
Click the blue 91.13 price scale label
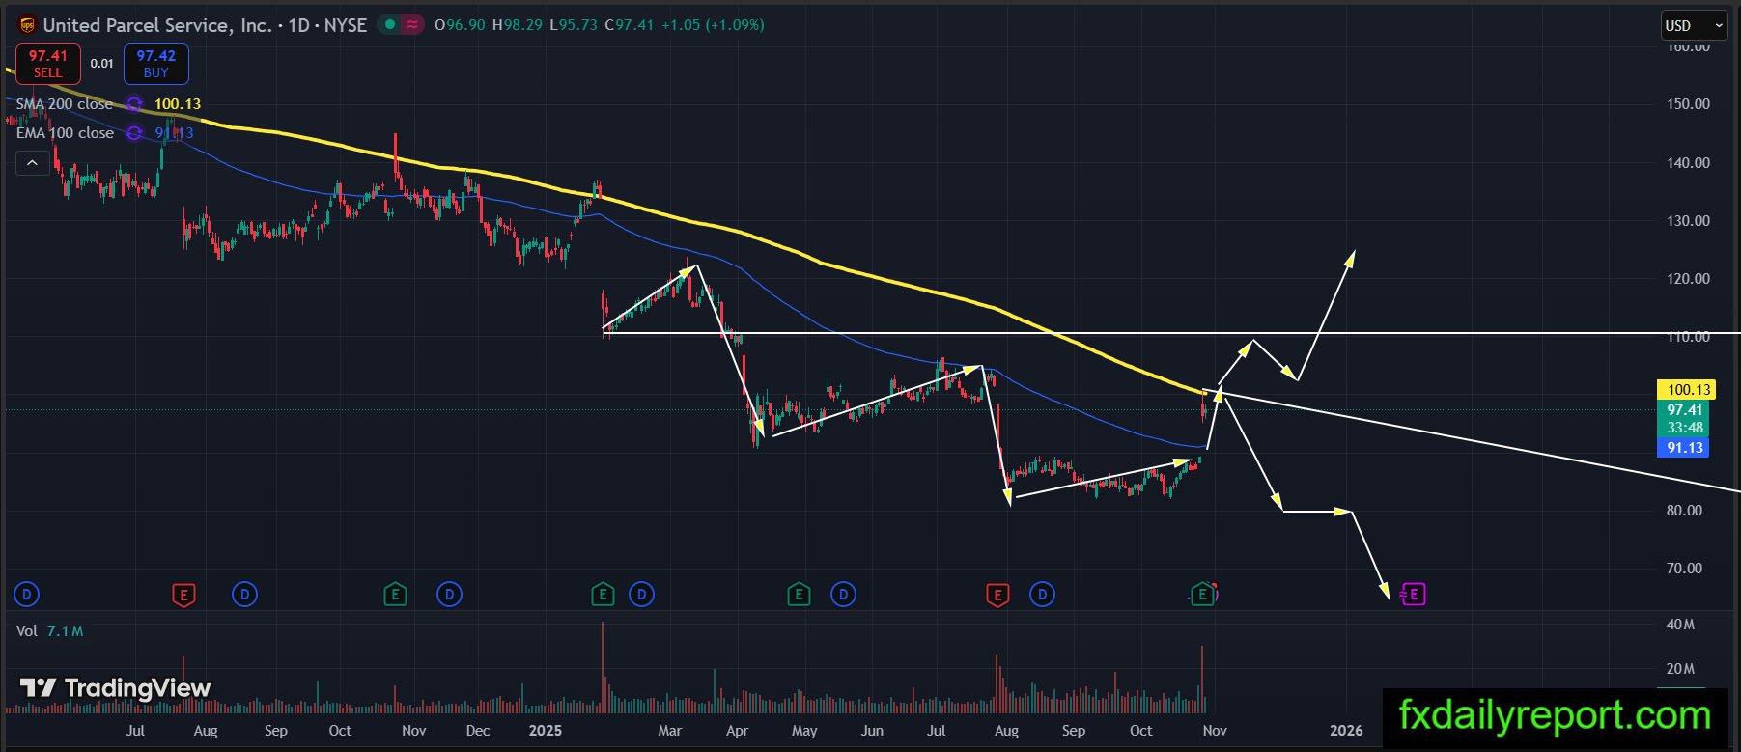[1685, 448]
